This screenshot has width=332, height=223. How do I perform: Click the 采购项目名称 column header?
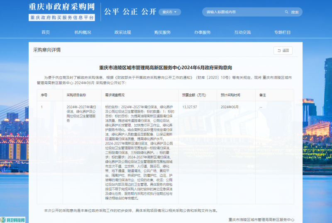coord(76,95)
